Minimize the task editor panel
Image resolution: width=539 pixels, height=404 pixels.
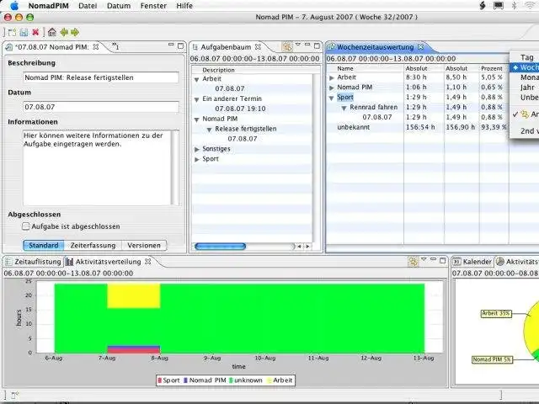tap(171, 45)
